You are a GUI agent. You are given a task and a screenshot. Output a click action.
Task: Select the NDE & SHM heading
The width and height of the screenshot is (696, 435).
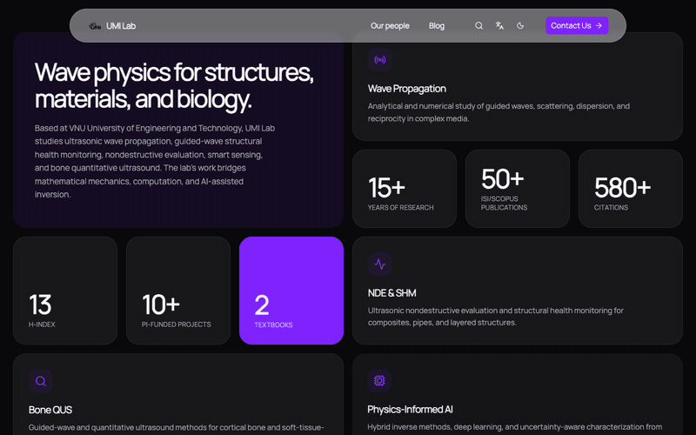(392, 293)
